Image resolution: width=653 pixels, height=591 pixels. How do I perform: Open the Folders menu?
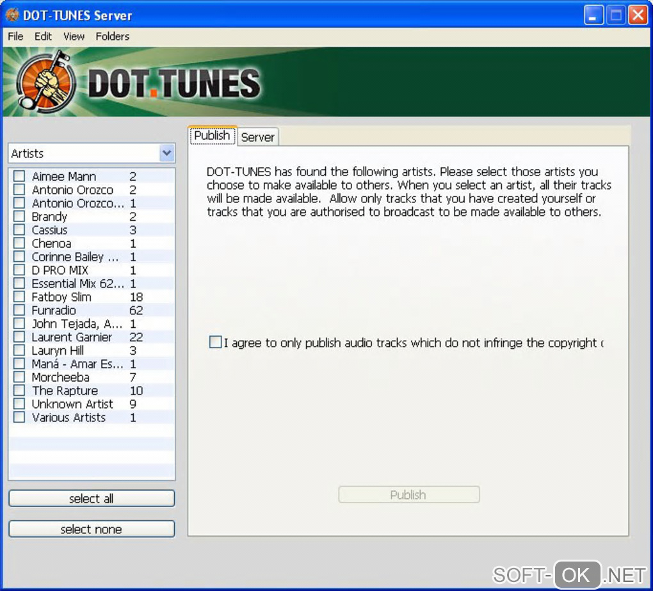(x=113, y=36)
